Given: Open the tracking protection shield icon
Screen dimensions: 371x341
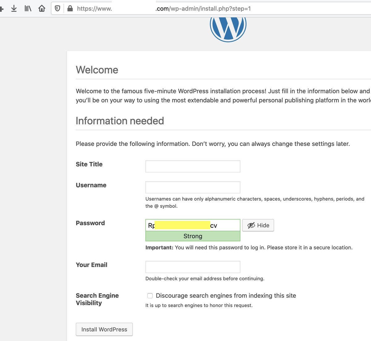Looking at the screenshot, I should point(58,8).
